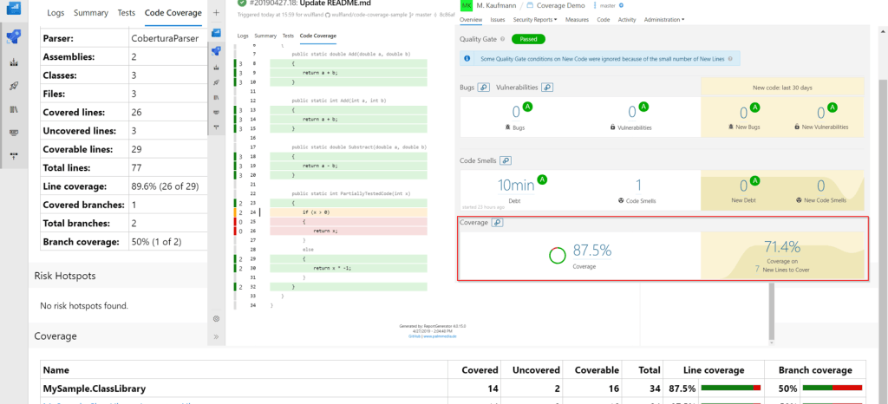Go to the SonarQube Activity tab
The image size is (888, 404).
point(627,20)
